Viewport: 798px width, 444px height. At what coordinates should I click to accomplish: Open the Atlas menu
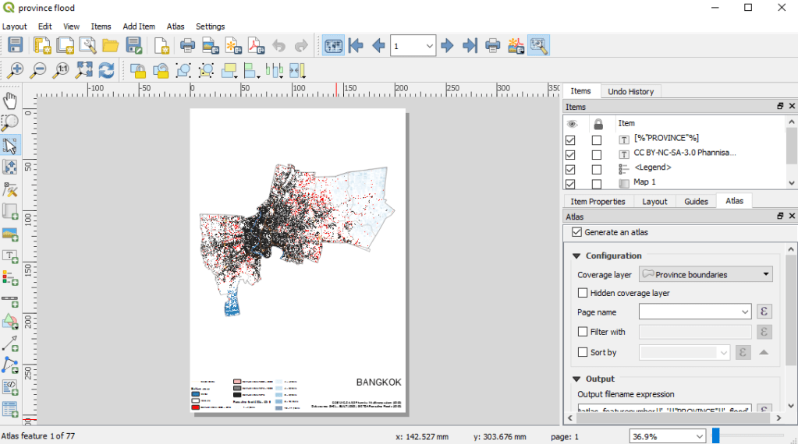coord(176,26)
